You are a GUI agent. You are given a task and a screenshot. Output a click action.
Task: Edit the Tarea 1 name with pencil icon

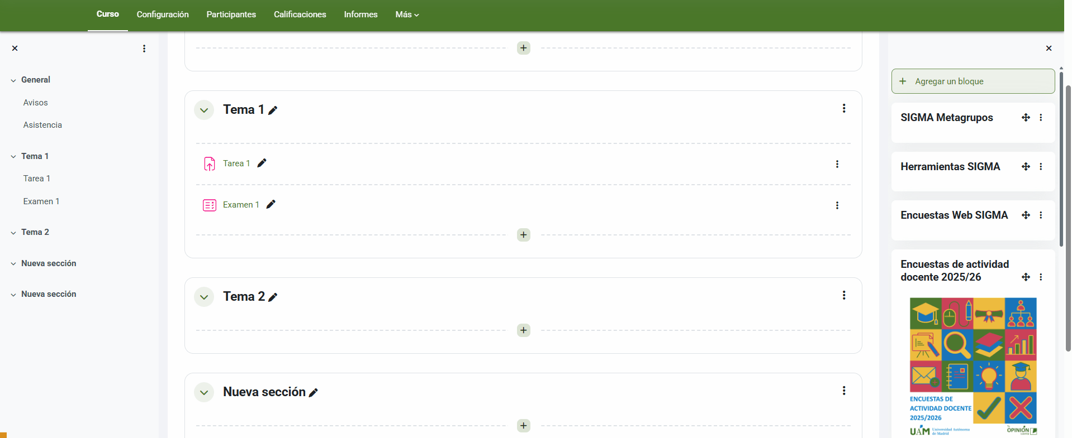tap(262, 163)
